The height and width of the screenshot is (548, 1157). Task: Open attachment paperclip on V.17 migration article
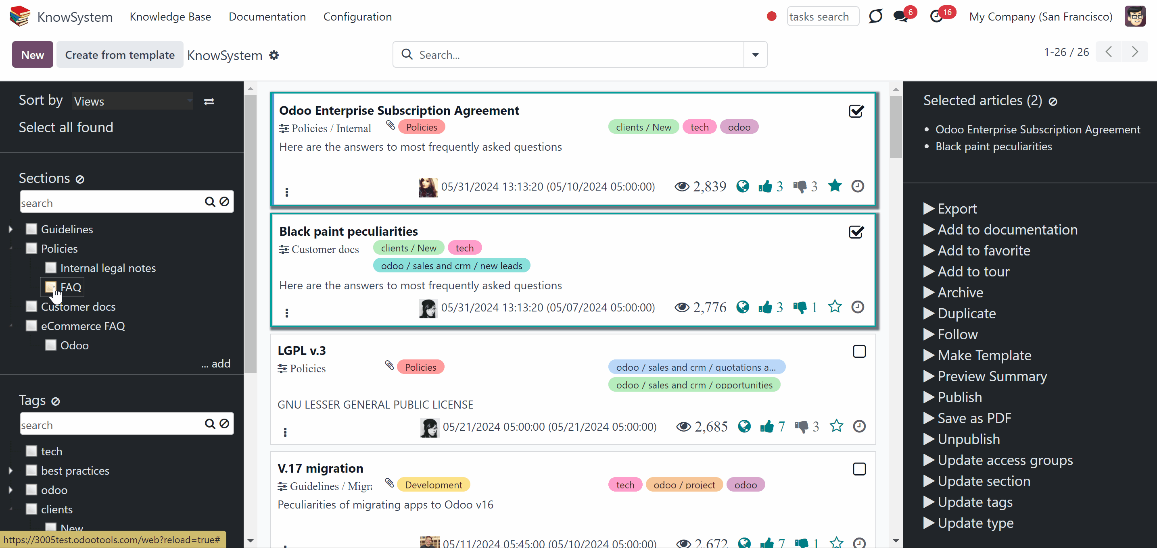click(x=389, y=483)
